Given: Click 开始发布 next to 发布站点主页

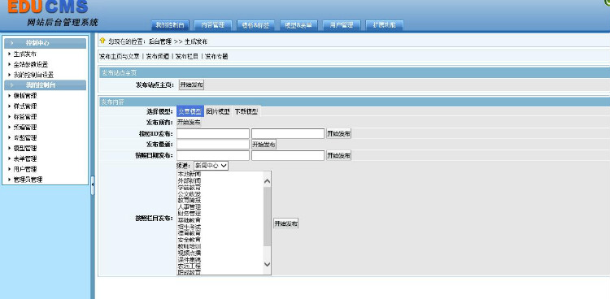Looking at the screenshot, I should click(191, 84).
